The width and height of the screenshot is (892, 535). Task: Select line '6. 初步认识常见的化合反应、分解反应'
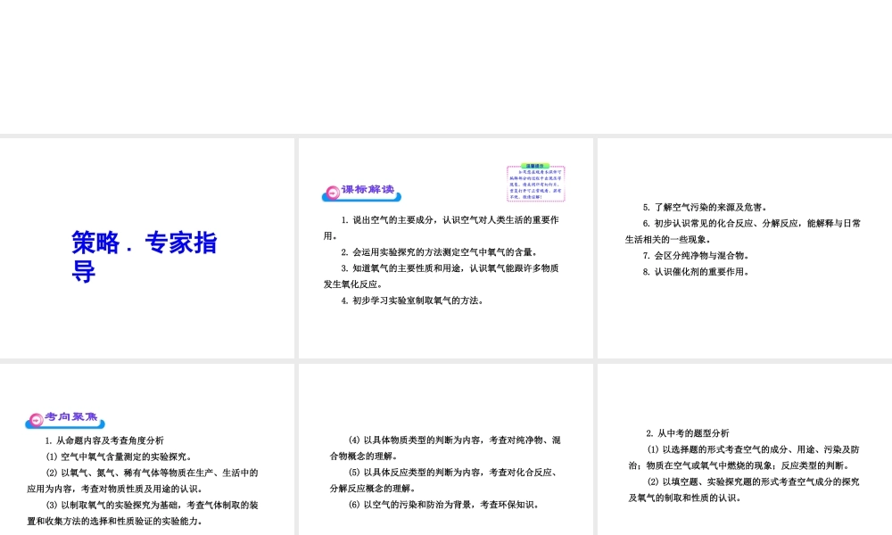point(751,224)
